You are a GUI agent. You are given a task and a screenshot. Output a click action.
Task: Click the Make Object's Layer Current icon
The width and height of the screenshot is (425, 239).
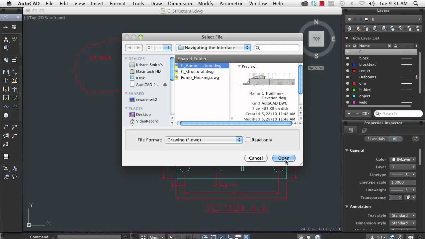pyautogui.click(x=349, y=29)
